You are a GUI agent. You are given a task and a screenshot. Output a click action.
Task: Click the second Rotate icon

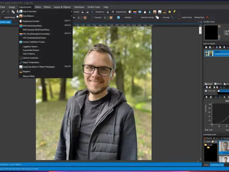(x=87, y=12)
